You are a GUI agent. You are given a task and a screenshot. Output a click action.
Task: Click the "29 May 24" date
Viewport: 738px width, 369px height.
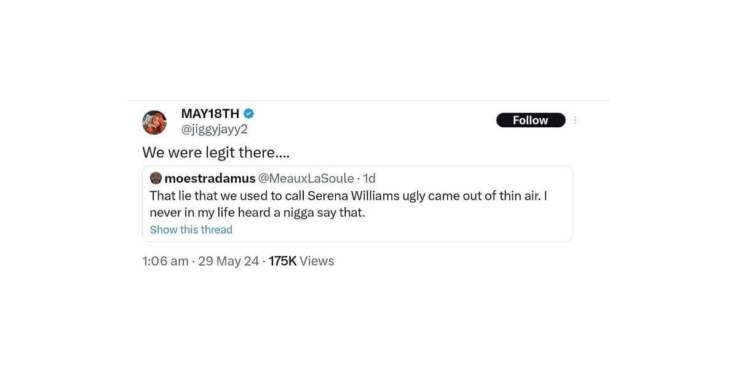[229, 261]
